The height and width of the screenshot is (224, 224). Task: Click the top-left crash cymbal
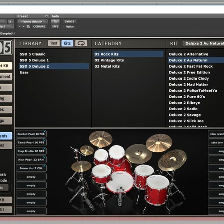[101, 138]
